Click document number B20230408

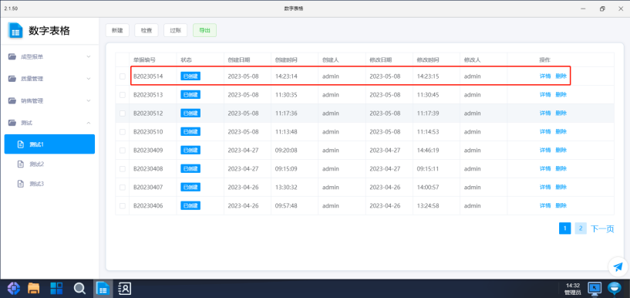pos(148,169)
